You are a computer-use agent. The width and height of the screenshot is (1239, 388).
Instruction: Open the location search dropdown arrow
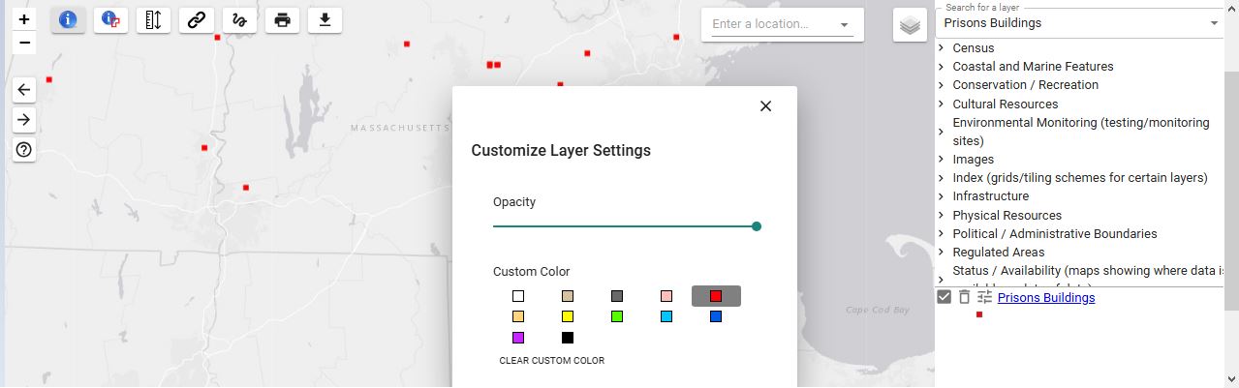click(844, 25)
